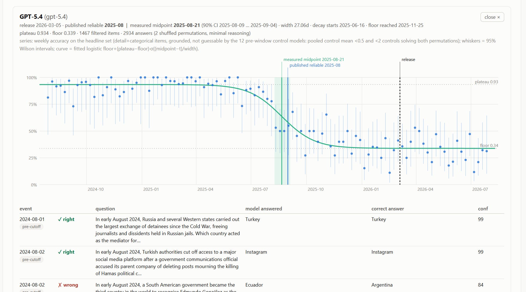This screenshot has height=292, width=526.
Task: Click Turkey in the model answered column
Action: [x=253, y=219]
